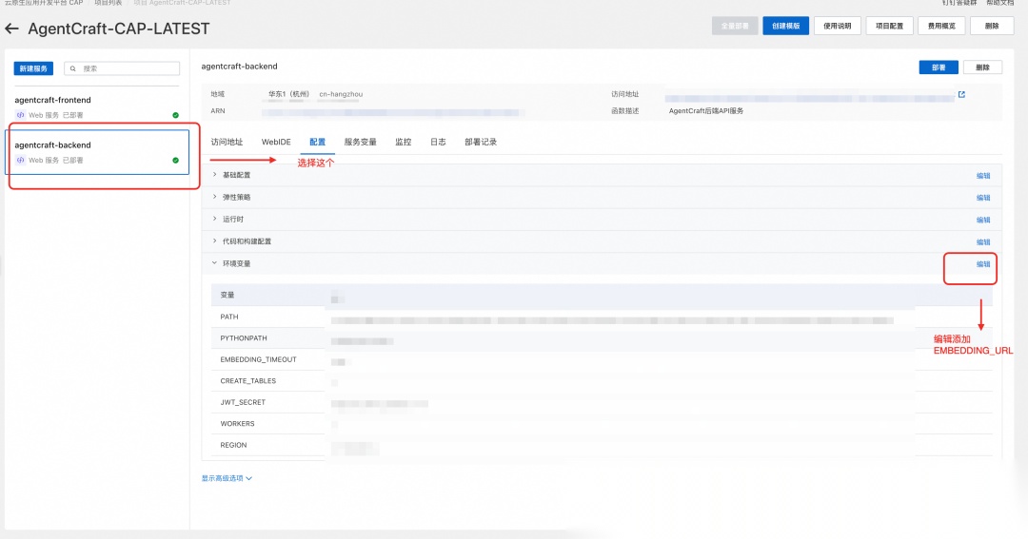Viewport: 1028px width, 539px height.
Task: Open 使用说明 from the top bar
Action: pyautogui.click(x=838, y=27)
